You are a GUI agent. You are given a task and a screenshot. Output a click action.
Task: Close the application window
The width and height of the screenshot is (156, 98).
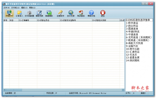[151, 4]
